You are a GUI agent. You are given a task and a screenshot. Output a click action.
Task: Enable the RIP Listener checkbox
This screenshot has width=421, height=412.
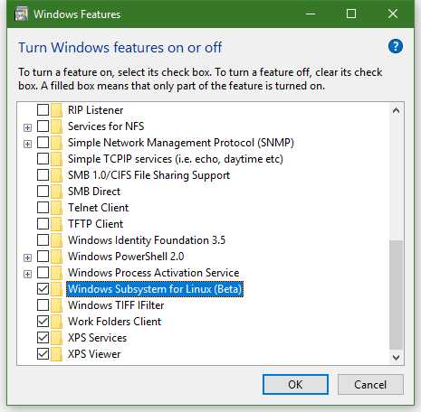(x=43, y=110)
